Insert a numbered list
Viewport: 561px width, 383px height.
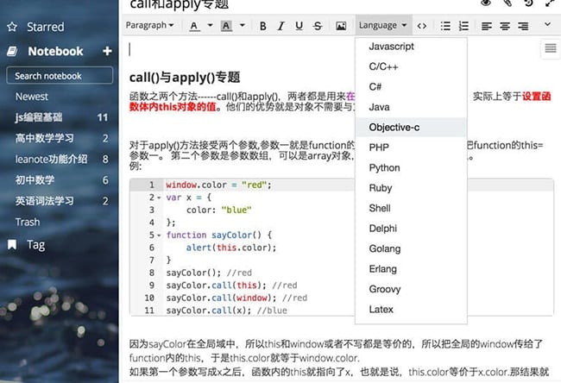click(463, 26)
